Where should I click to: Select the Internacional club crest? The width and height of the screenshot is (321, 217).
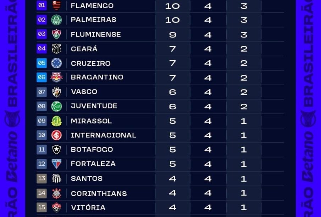coord(56,135)
